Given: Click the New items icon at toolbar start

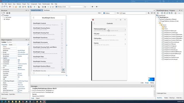Looking at the screenshot, I should coord(2,7).
